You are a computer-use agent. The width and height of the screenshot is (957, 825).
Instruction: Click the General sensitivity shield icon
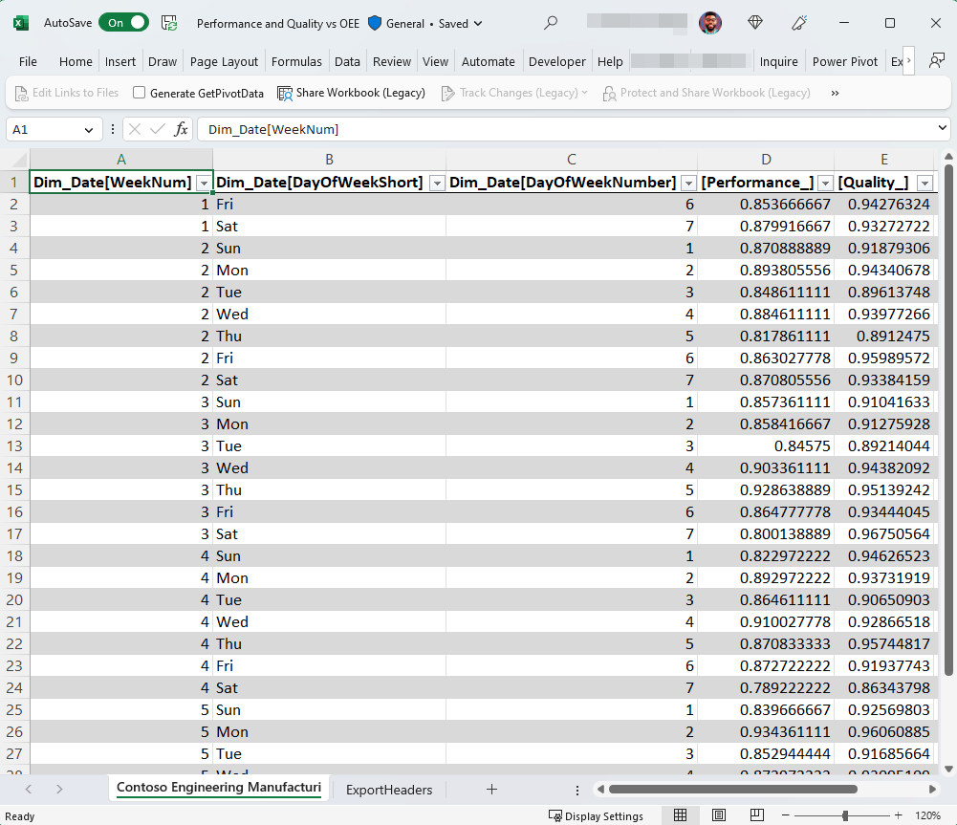click(374, 23)
